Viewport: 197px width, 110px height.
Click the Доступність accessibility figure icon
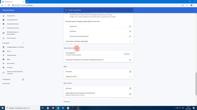(x=3, y=63)
